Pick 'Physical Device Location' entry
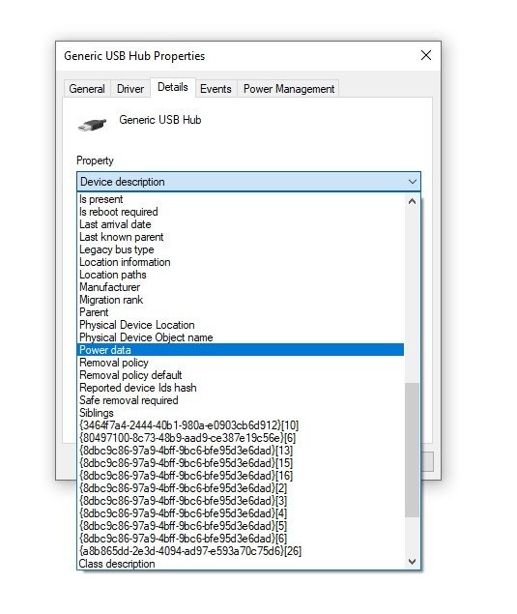The image size is (517, 614). pos(241,325)
